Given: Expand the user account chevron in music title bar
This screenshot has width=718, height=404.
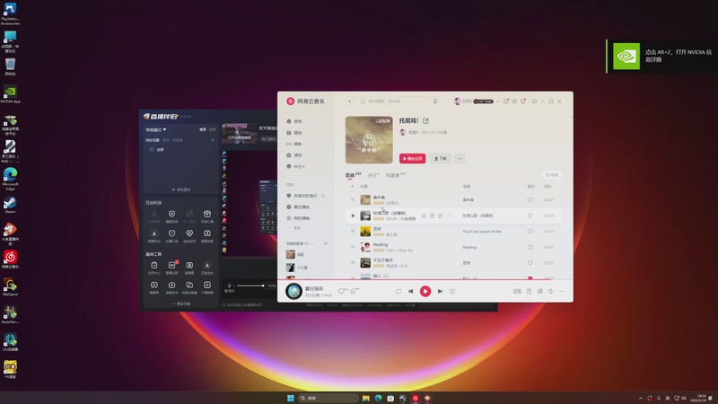Looking at the screenshot, I should (497, 101).
